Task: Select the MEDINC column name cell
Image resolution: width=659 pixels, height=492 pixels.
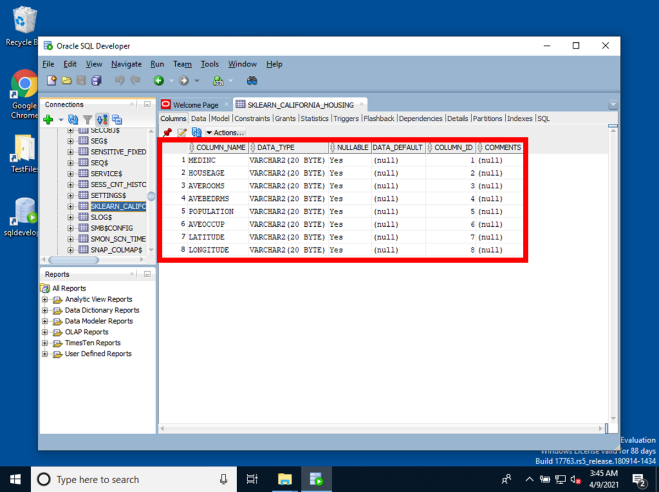Action: [218, 160]
